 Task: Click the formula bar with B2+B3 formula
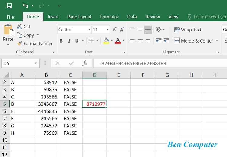pos(160,63)
